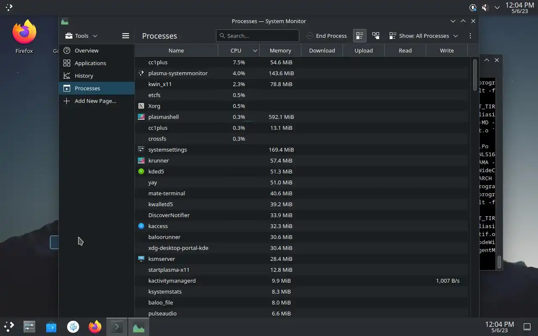Click the CPU column sort arrow
538x336 pixels.
click(x=255, y=50)
